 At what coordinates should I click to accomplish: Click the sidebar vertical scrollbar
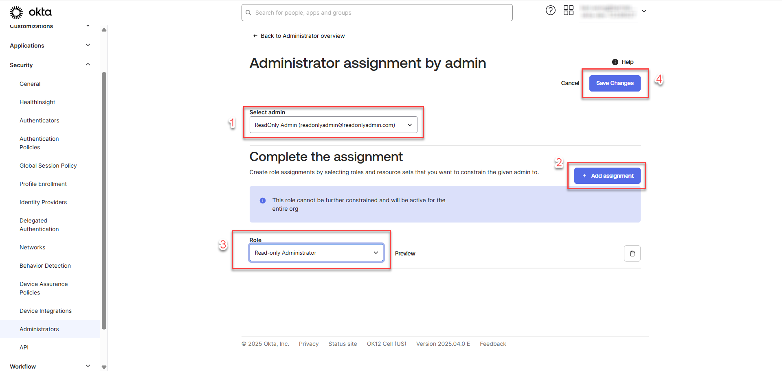tap(104, 199)
